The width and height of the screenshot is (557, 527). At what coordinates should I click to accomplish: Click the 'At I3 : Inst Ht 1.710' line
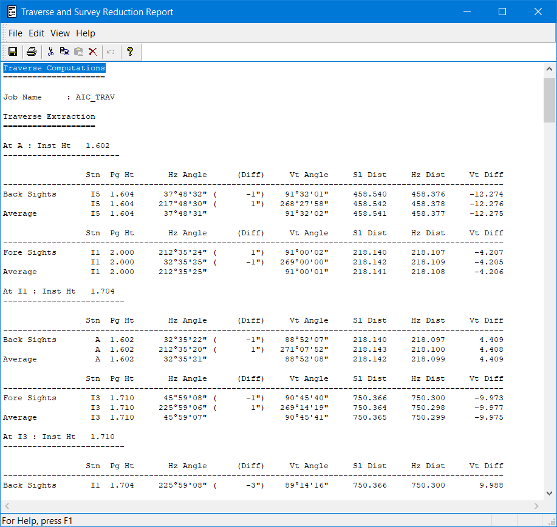(x=59, y=437)
